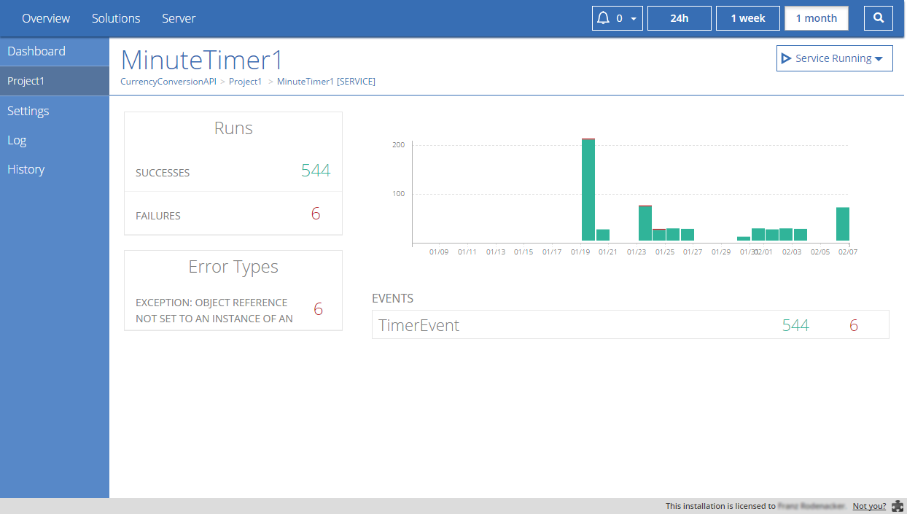The image size is (907, 514).
Task: Click the play icon beside Service Running
Action: click(x=786, y=58)
